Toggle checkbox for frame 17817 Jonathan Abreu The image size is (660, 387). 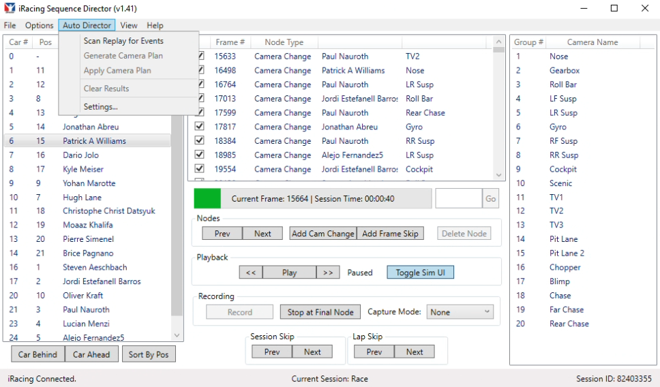coord(200,127)
